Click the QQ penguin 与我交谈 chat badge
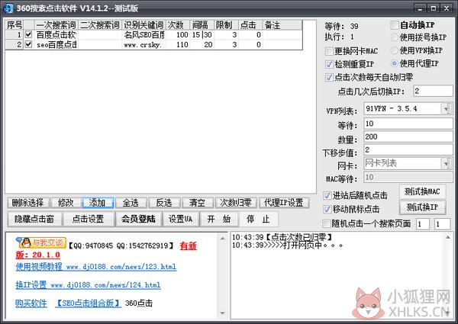 pos(41,242)
